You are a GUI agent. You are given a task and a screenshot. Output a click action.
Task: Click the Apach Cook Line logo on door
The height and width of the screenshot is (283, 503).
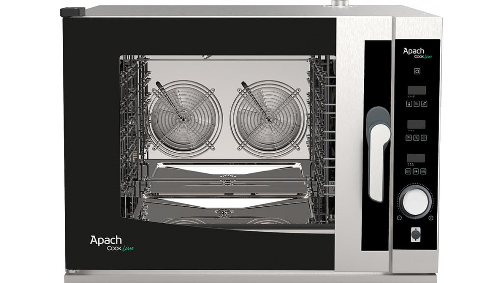(x=111, y=243)
